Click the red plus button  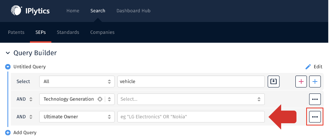pos(301,82)
